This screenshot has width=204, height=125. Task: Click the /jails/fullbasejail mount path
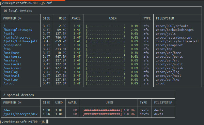(20, 41)
